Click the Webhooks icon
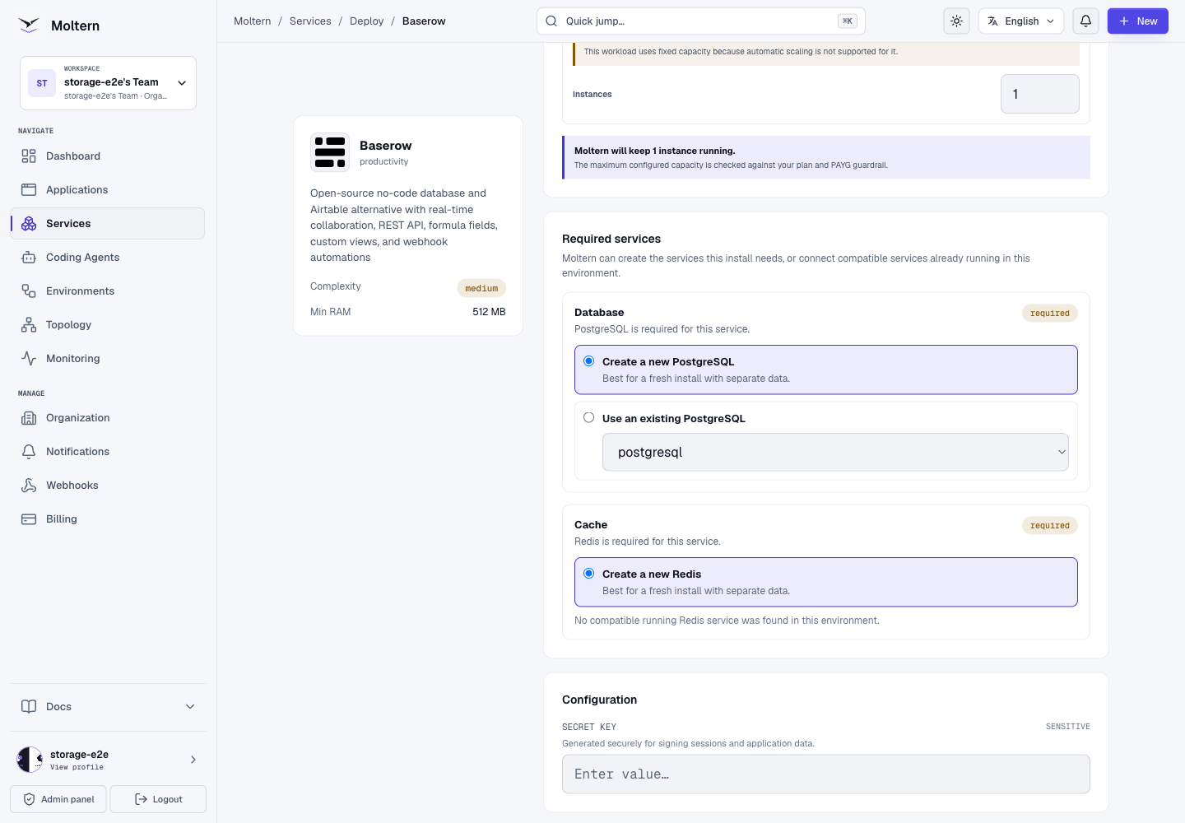The height and width of the screenshot is (823, 1185). click(x=29, y=486)
